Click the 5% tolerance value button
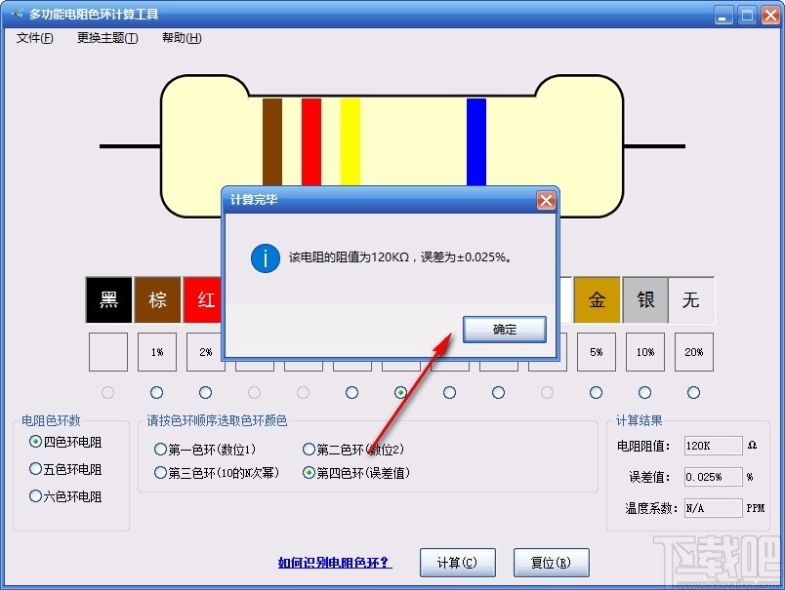 (596, 351)
